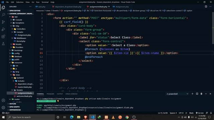The width and height of the screenshot is (214, 120).
Task: Click the feedback icon in status bar
Action: point(207,113)
